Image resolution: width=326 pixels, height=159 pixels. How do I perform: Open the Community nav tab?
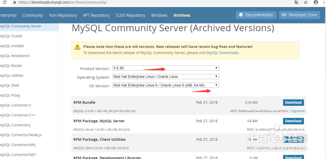click(33, 15)
